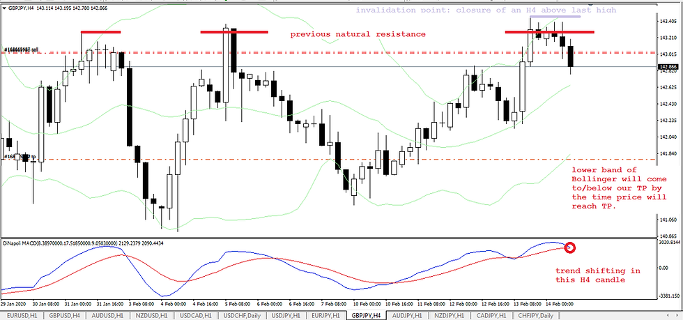Click the GBPJPY,H4 chart header text

click(x=57, y=8)
